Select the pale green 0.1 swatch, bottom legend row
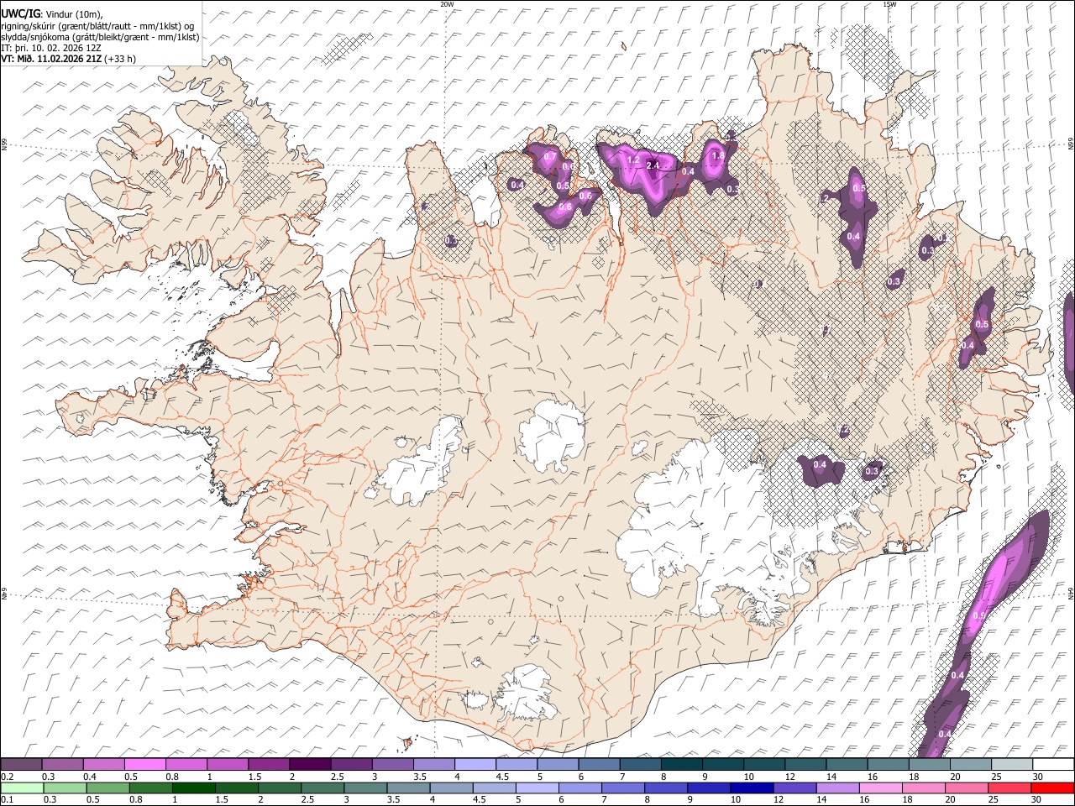Image resolution: width=1075 pixels, height=806 pixels. [21, 788]
